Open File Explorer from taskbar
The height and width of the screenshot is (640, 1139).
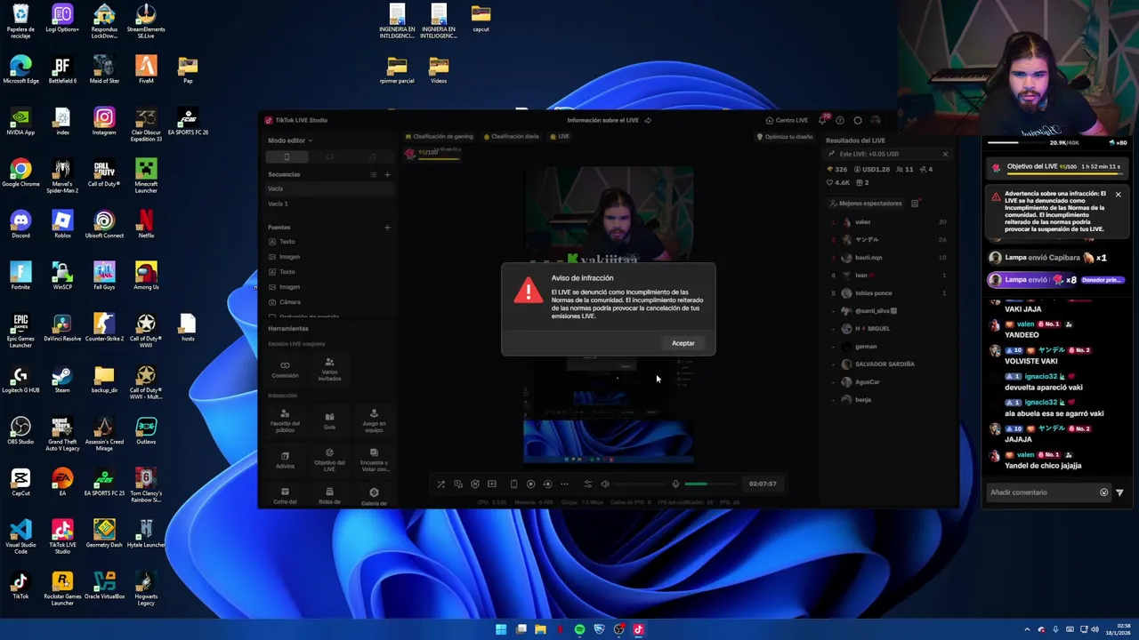tap(540, 629)
